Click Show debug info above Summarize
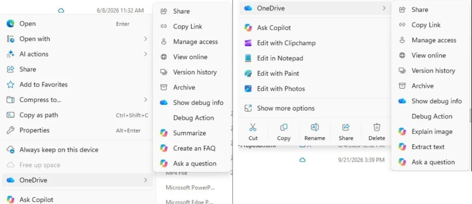This screenshot has height=204, width=472. tap(192, 103)
